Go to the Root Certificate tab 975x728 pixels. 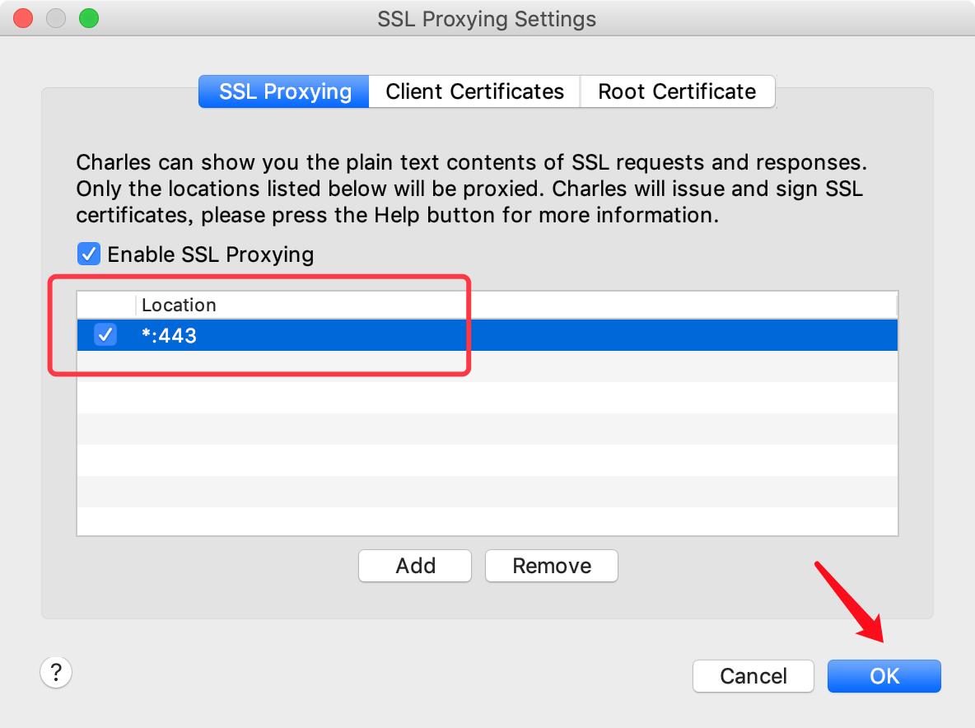pyautogui.click(x=677, y=91)
